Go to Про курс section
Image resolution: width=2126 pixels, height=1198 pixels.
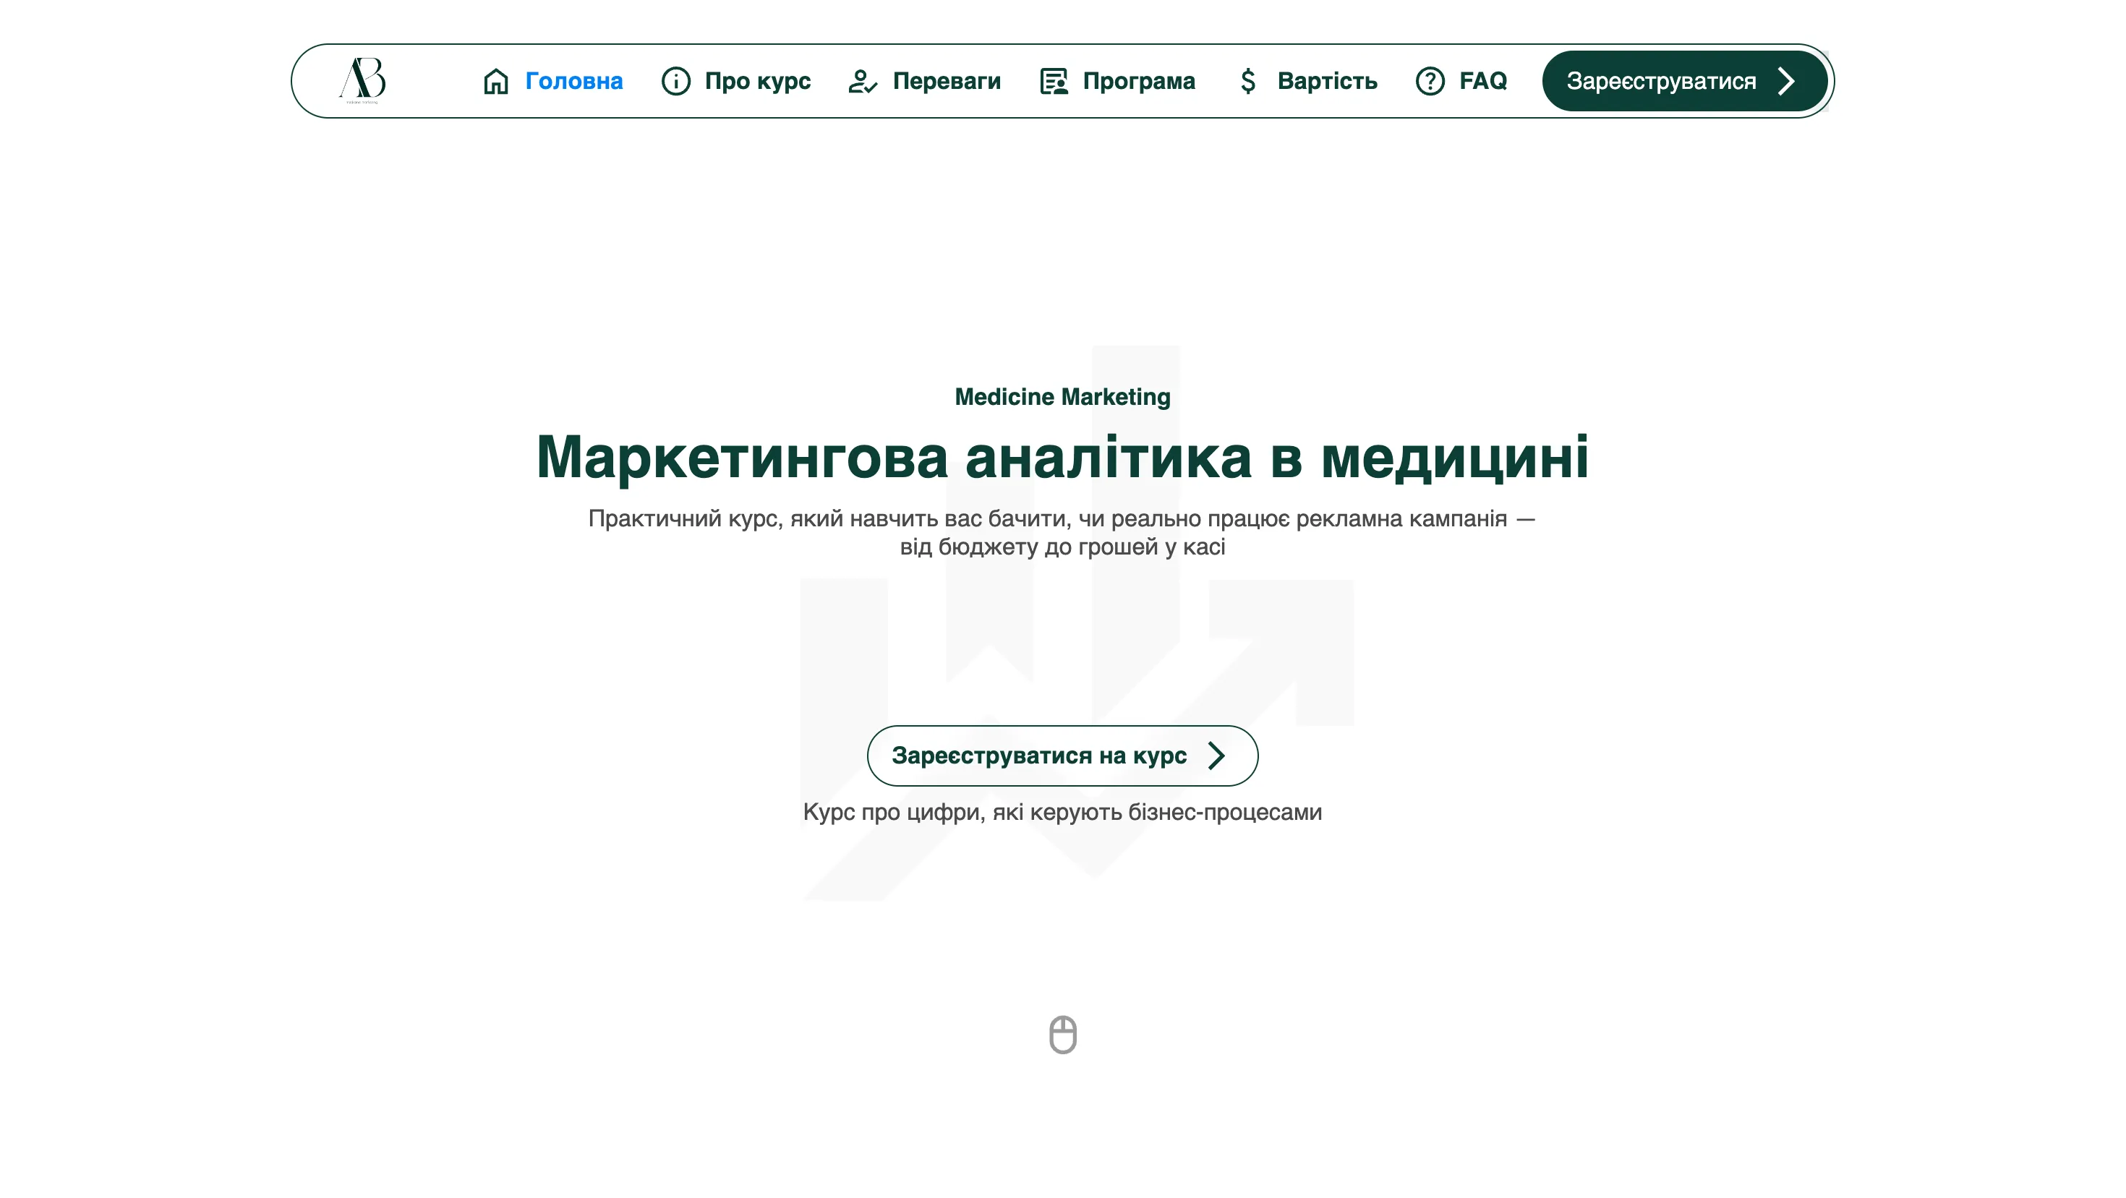(x=757, y=81)
